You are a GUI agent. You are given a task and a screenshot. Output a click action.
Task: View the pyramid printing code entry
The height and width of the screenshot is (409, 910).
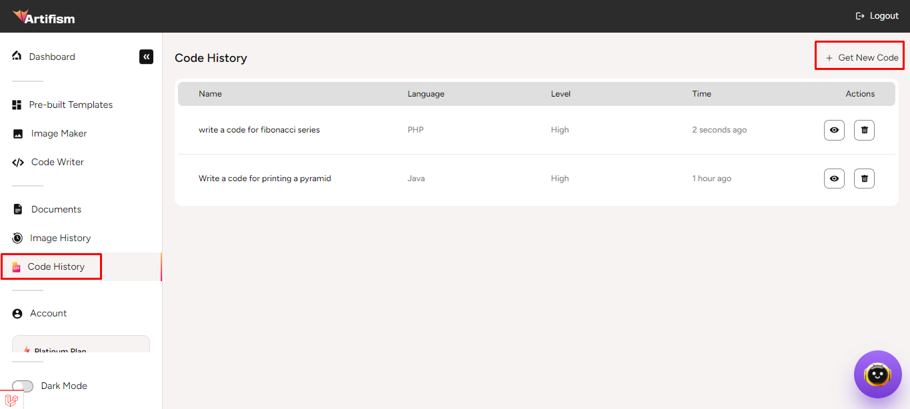(x=834, y=179)
